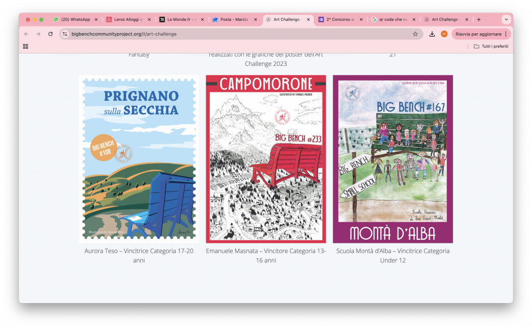
Task: Click the address bar URL field
Action: [237, 34]
